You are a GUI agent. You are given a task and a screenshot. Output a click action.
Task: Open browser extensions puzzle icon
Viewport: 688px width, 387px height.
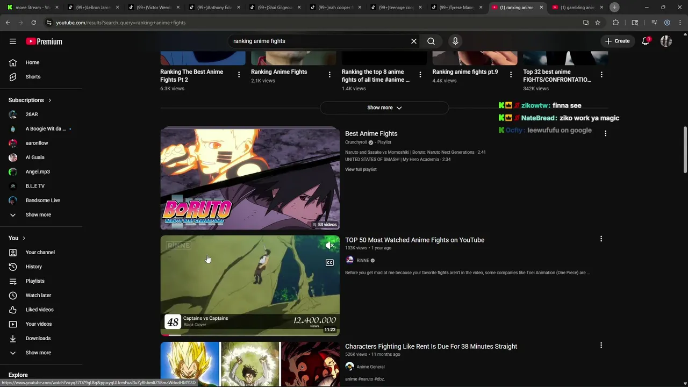click(x=616, y=23)
